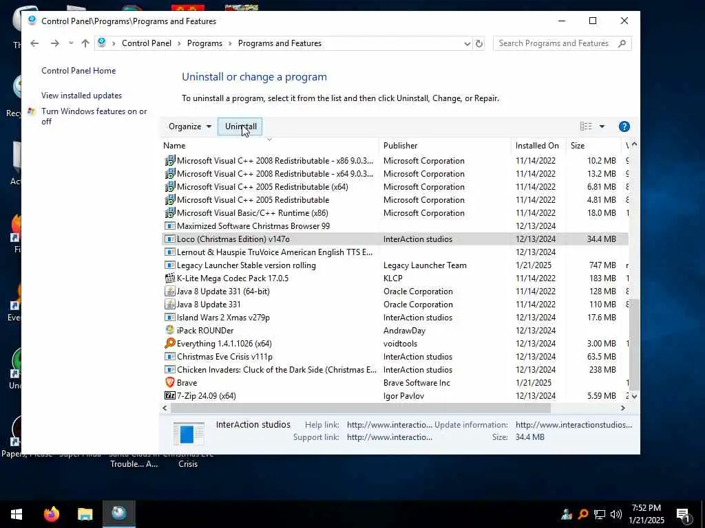Select the 7-Zip 24.09 (x64) icon
The height and width of the screenshot is (528, 705).
tap(169, 395)
